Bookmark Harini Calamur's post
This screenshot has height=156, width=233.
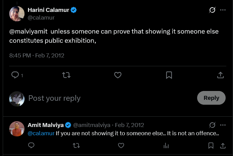[x=169, y=75]
